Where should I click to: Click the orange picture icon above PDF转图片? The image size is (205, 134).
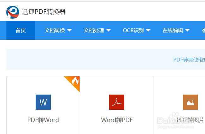point(190,102)
